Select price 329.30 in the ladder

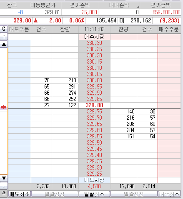point(94,168)
